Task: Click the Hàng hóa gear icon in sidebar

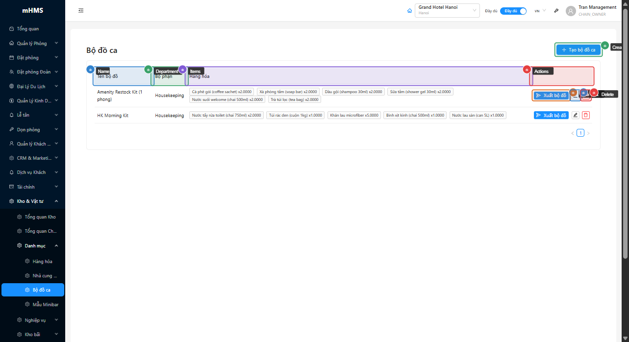Action: pos(27,262)
